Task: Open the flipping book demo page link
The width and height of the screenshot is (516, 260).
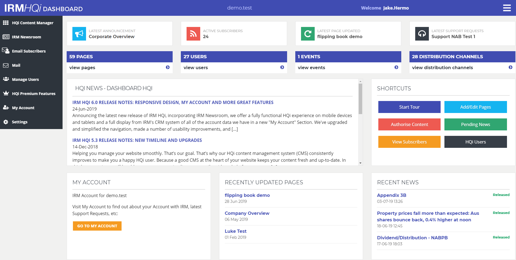Action: pos(247,195)
